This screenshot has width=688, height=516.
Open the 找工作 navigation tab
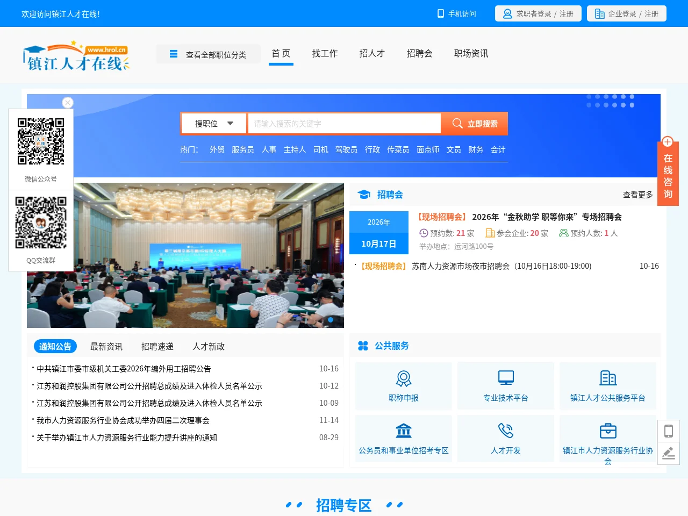325,54
